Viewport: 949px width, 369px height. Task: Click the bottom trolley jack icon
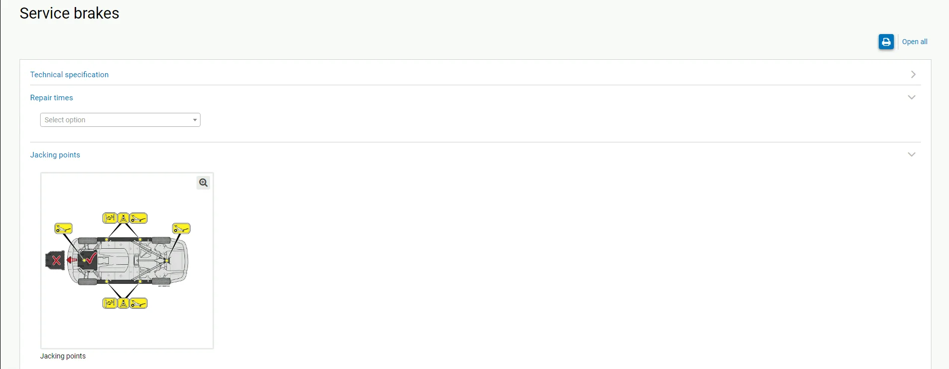pyautogui.click(x=139, y=303)
